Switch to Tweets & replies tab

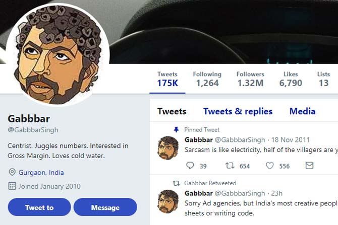tap(238, 112)
